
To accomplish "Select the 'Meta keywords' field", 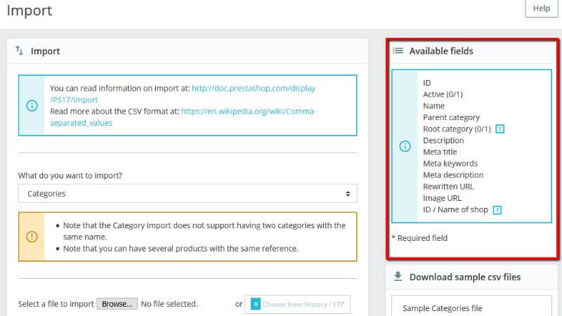I will tap(450, 164).
